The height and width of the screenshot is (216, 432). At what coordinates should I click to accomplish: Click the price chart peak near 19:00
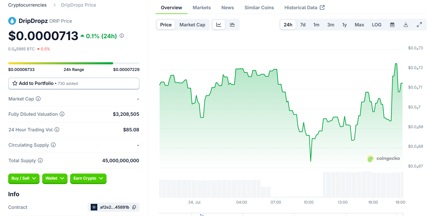[x=396, y=64]
